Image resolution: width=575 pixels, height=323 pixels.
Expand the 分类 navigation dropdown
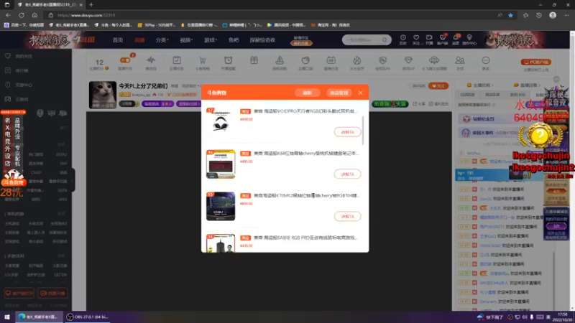point(162,40)
